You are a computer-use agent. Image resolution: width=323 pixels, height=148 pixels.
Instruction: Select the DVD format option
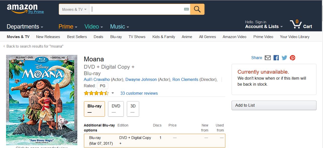pos(116,109)
